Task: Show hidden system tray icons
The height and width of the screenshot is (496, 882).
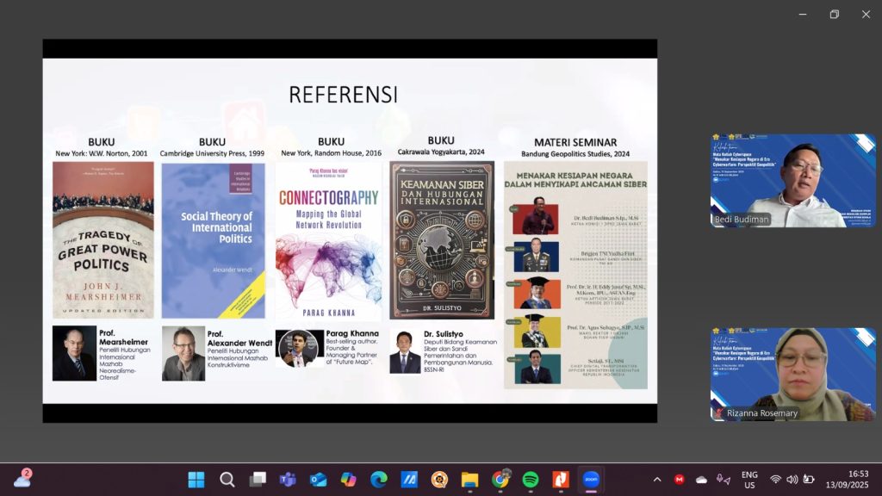Action: (657, 480)
